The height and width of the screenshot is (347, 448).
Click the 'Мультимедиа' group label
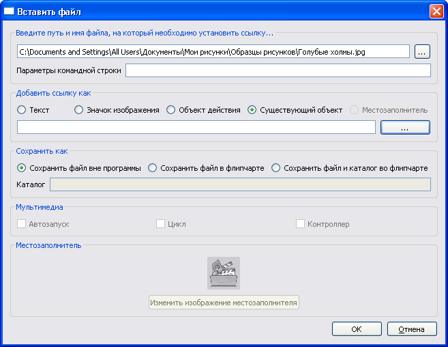pyautogui.click(x=40, y=207)
